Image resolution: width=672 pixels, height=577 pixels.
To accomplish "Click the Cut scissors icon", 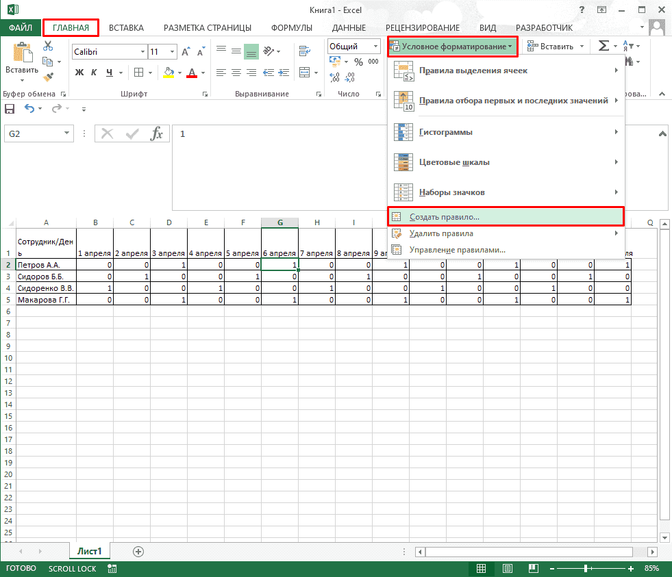I will click(x=47, y=46).
